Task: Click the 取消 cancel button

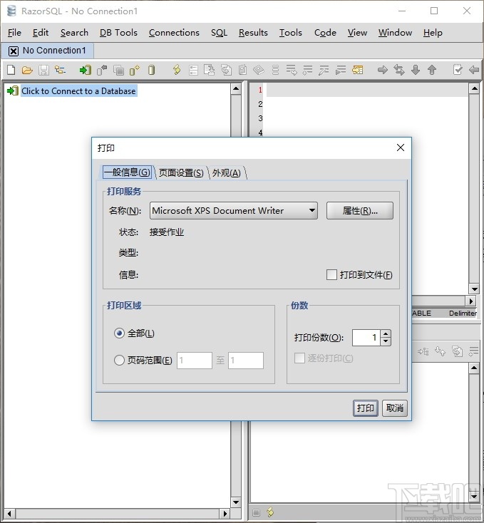Action: pos(395,408)
